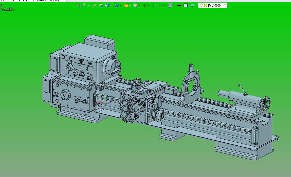The height and width of the screenshot is (177, 291).
Task: Click the teal layer stack icon
Action: [x=192, y=5]
